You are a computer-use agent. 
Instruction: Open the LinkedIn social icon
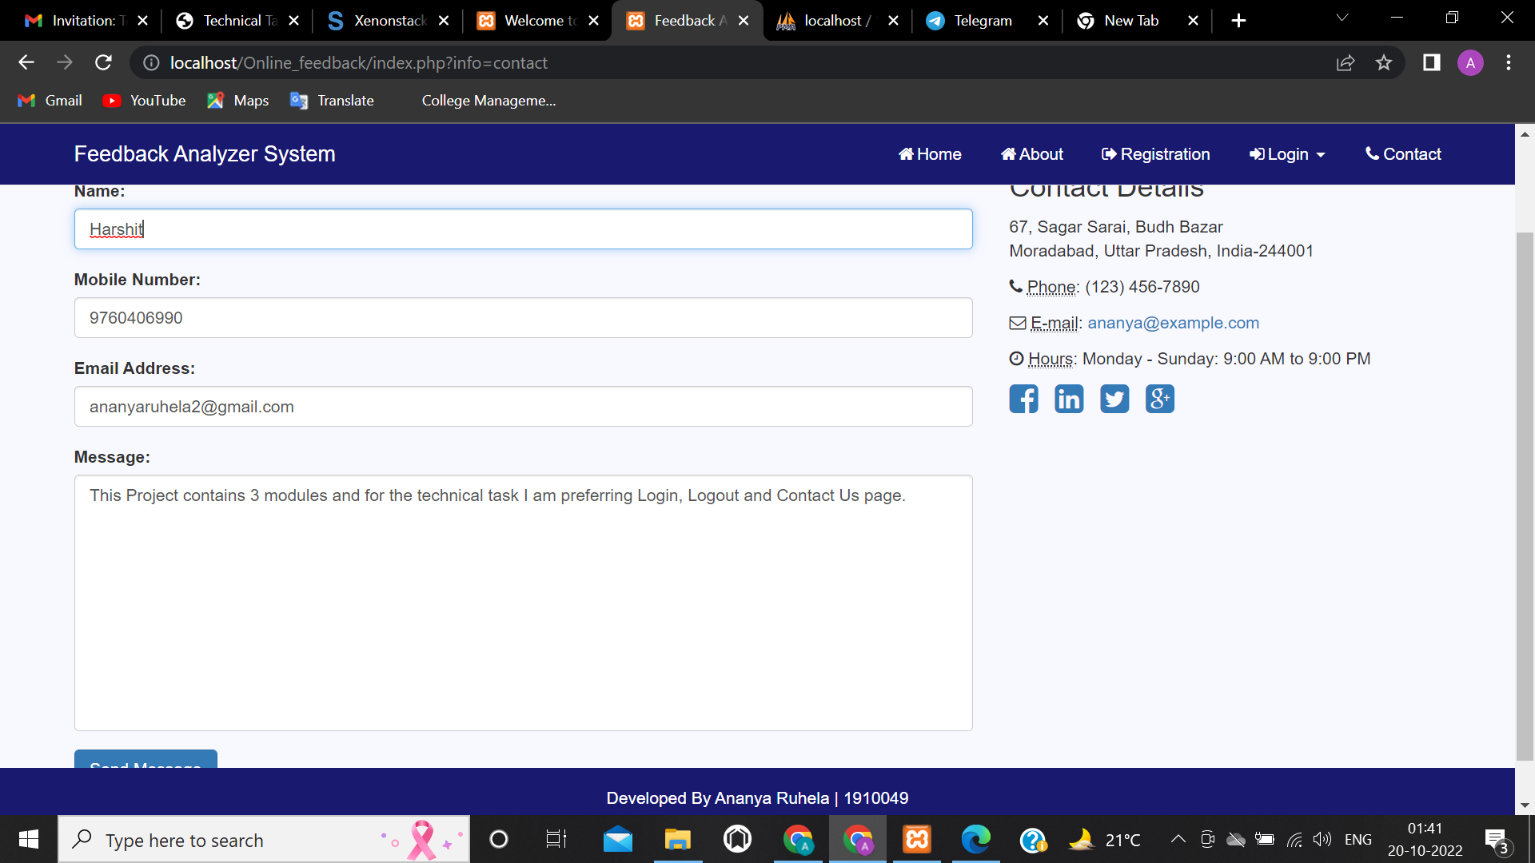(x=1069, y=399)
